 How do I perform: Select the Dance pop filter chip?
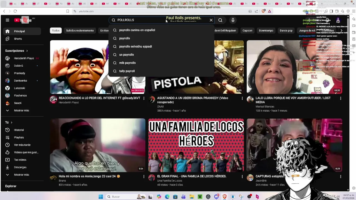[x=286, y=31]
